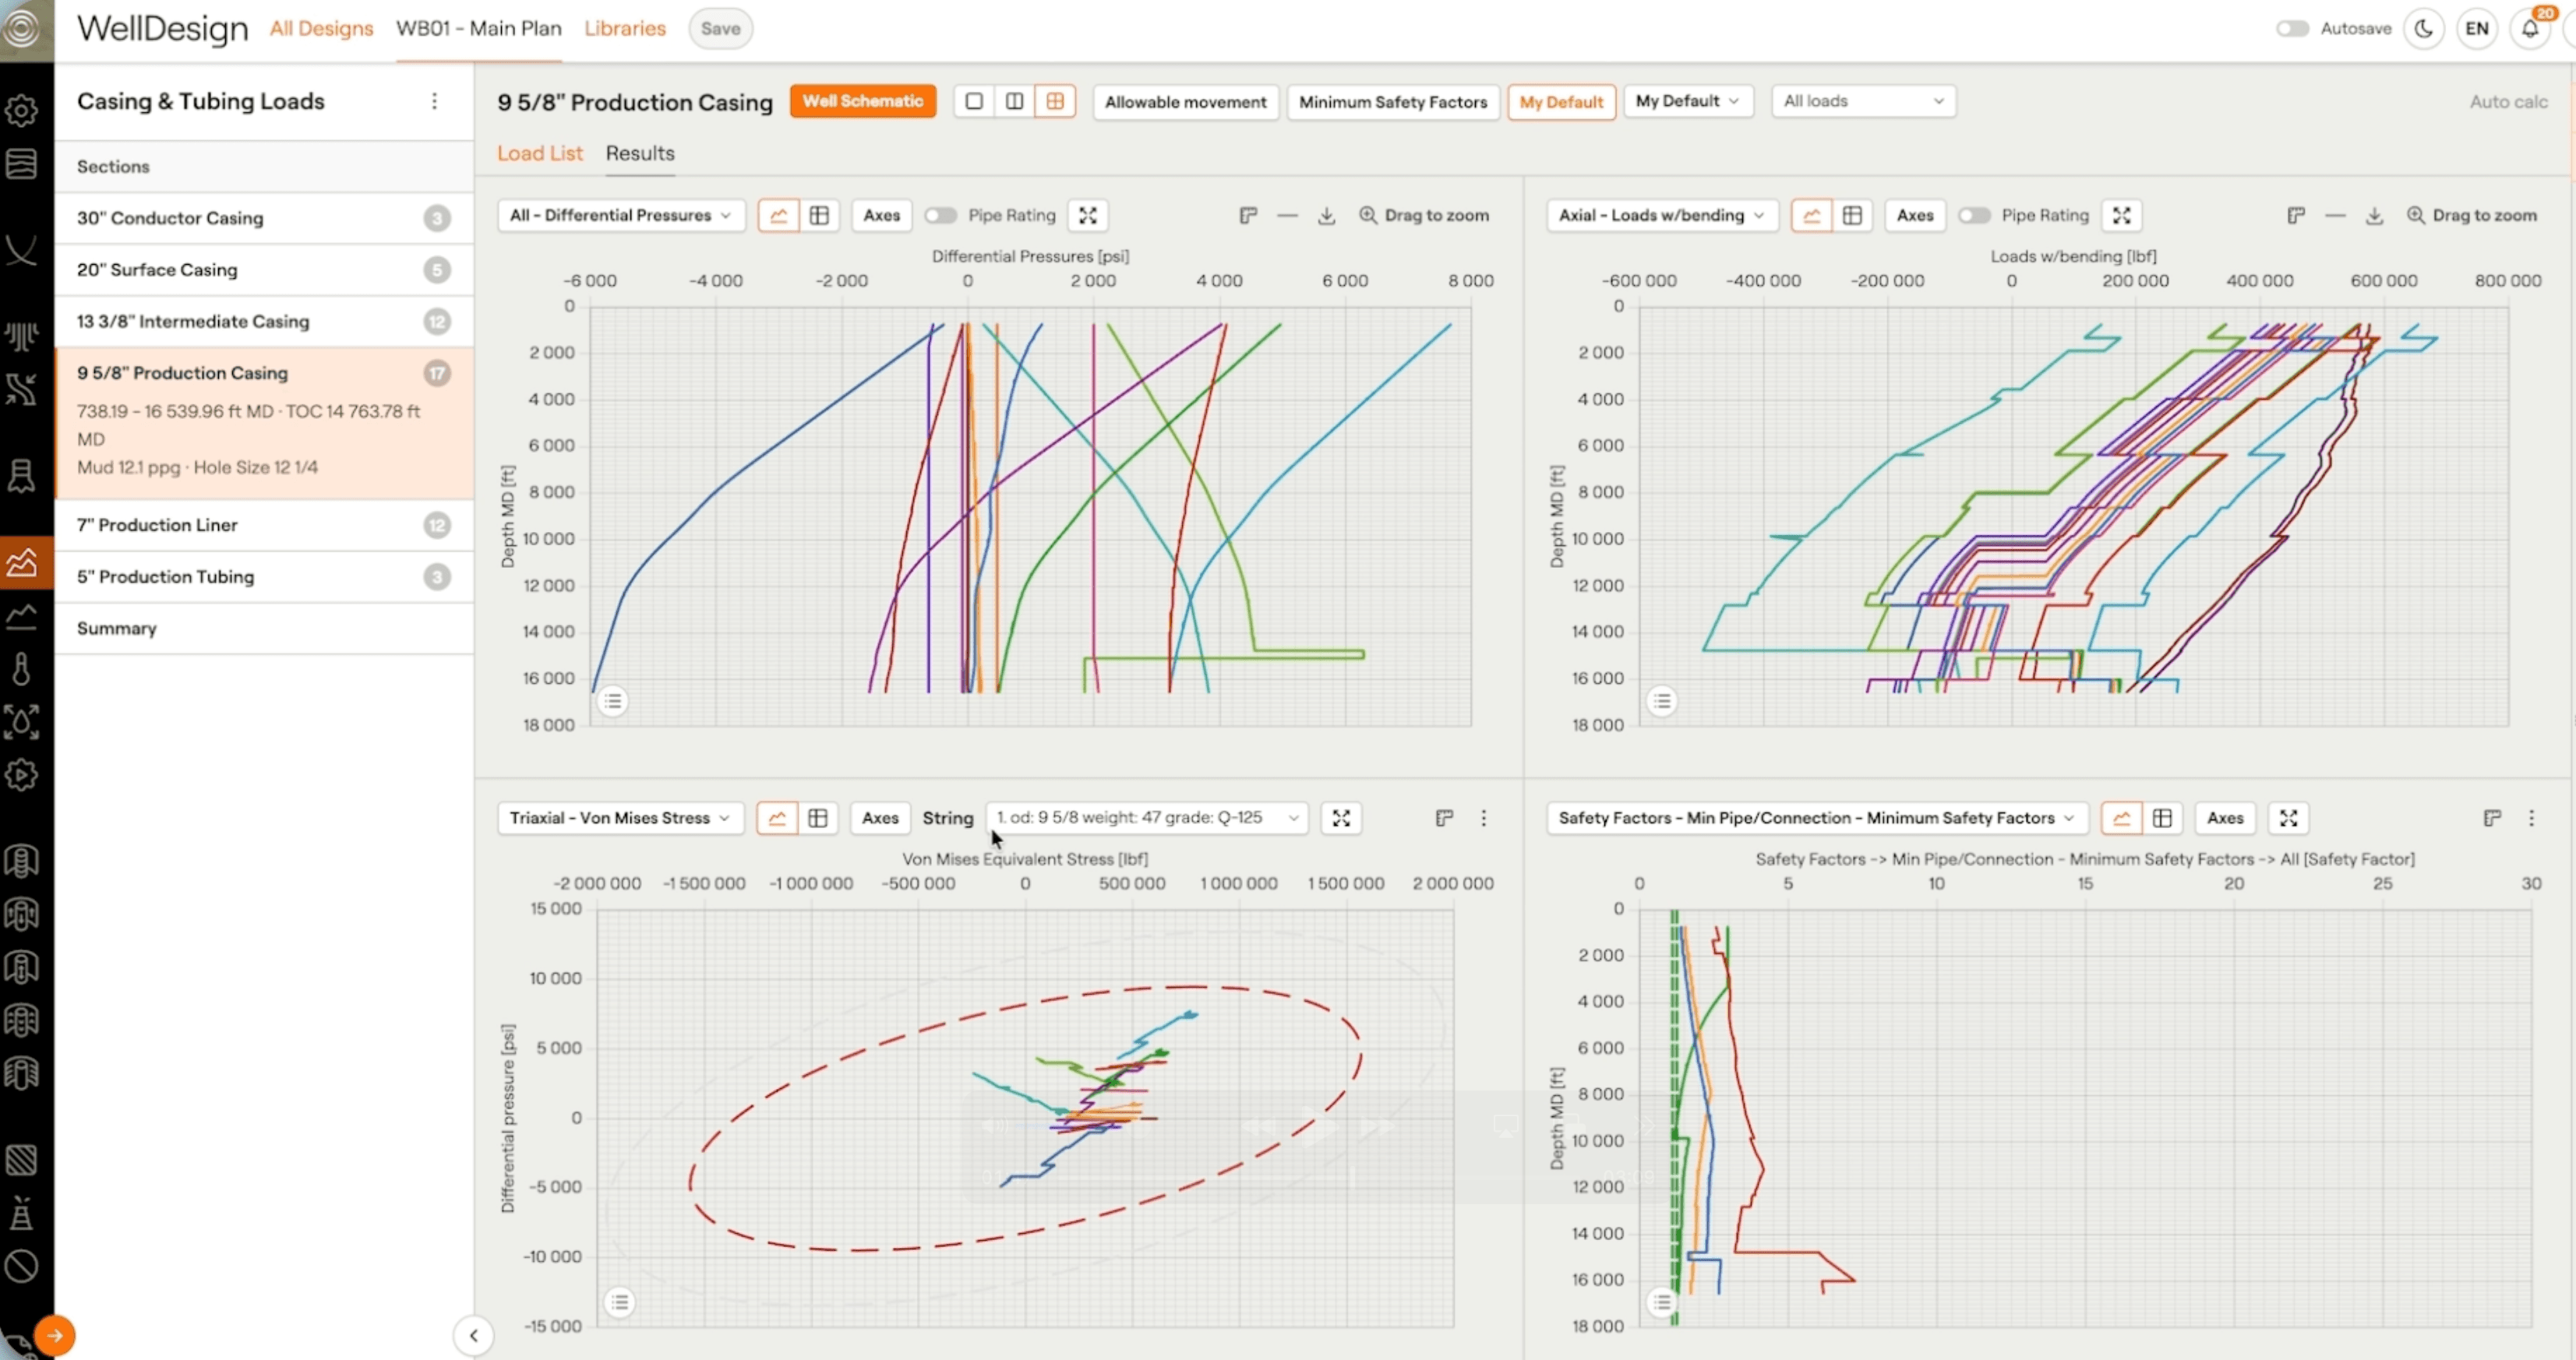Download the Axial Loads chart

pyautogui.click(x=2374, y=215)
